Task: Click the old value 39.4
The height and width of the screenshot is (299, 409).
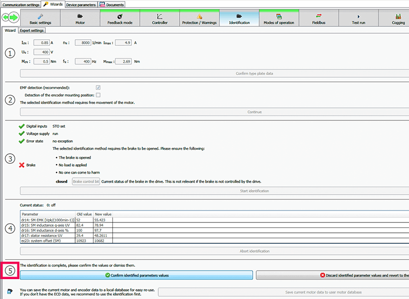Action: coord(80,236)
